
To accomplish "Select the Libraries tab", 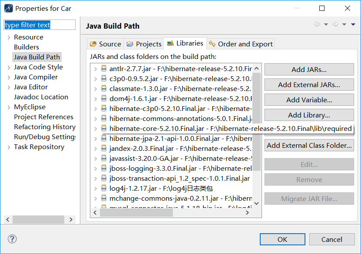I will click(185, 43).
